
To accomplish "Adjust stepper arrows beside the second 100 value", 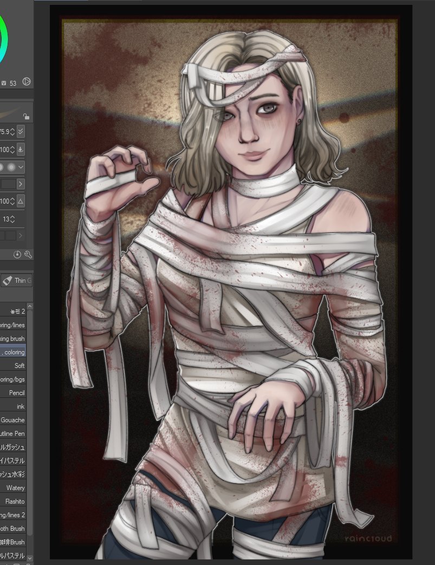I will coord(12,201).
